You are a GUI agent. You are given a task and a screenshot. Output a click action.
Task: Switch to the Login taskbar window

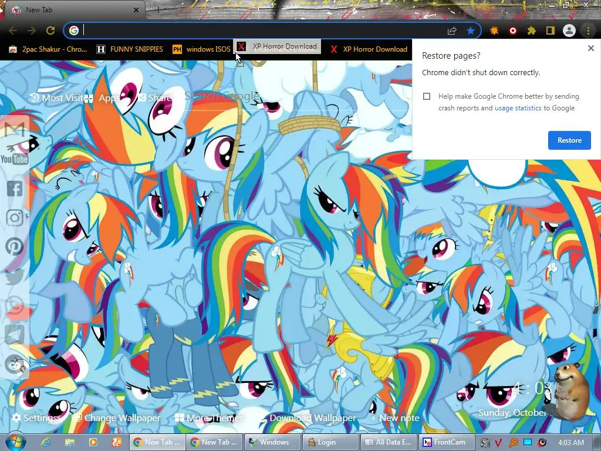[x=330, y=442]
